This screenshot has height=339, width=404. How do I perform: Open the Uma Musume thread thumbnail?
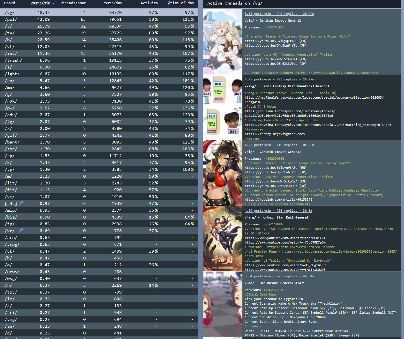222,304
